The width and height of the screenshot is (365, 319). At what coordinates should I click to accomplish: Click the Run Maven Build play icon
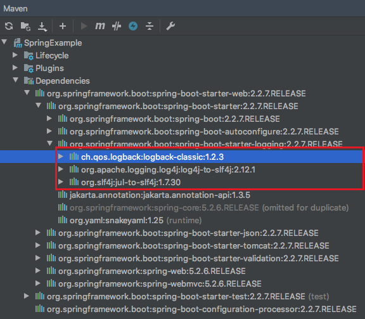coord(84,26)
